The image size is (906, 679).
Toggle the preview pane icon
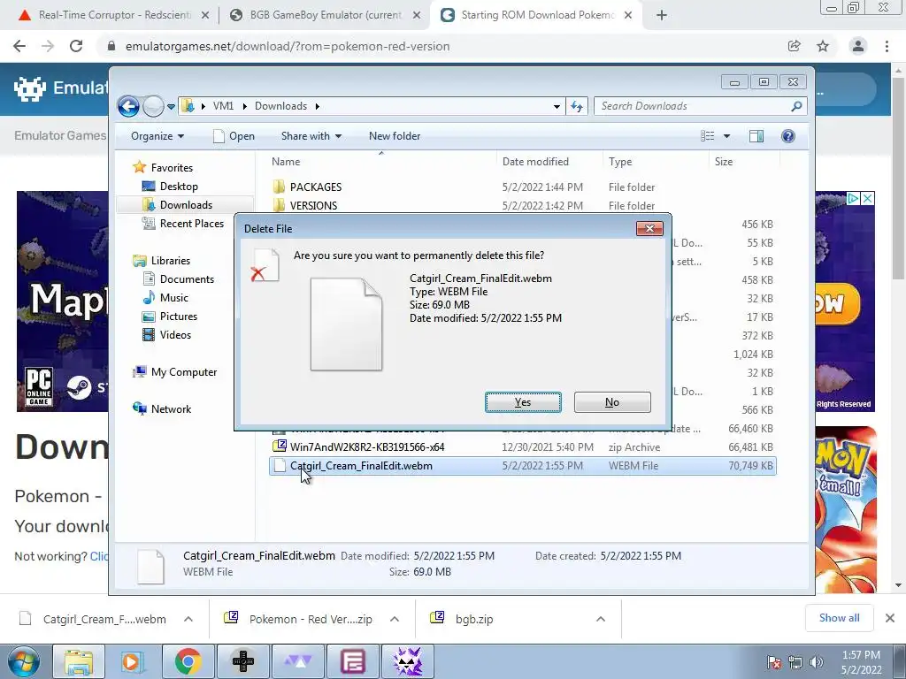[x=756, y=136]
